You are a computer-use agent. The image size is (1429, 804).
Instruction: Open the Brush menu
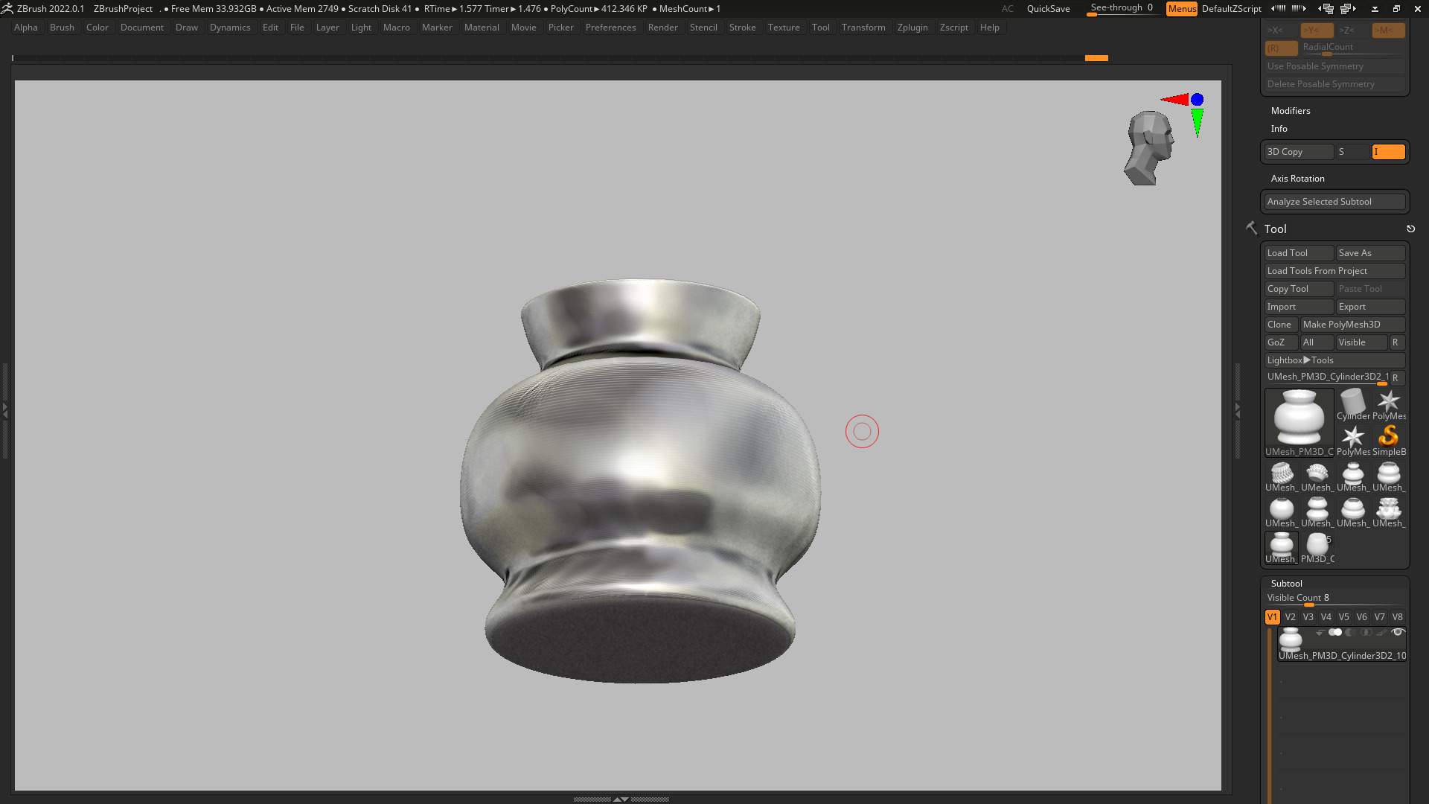62,28
